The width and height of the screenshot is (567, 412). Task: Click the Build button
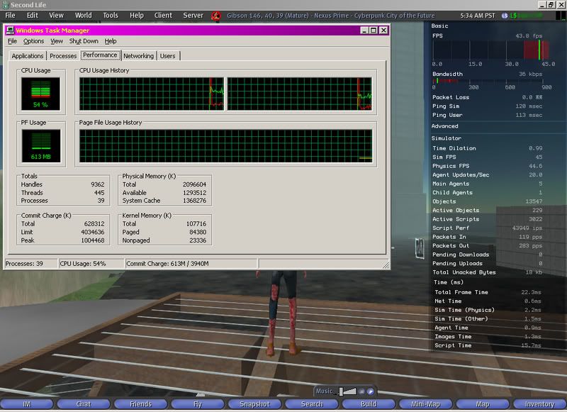pyautogui.click(x=369, y=404)
